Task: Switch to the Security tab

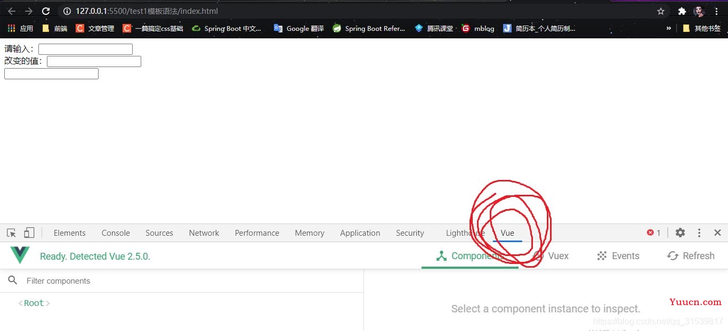Action: click(410, 233)
